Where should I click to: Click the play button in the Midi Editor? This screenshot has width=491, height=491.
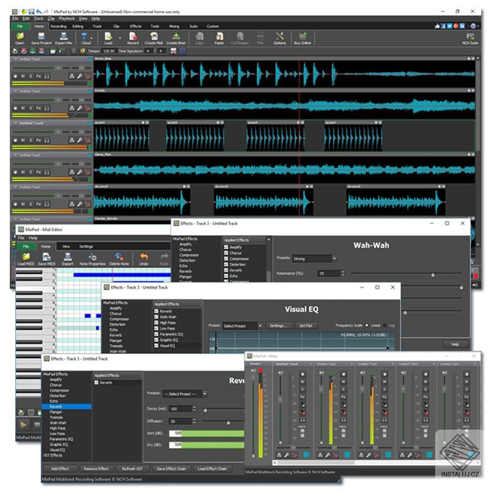point(23,425)
